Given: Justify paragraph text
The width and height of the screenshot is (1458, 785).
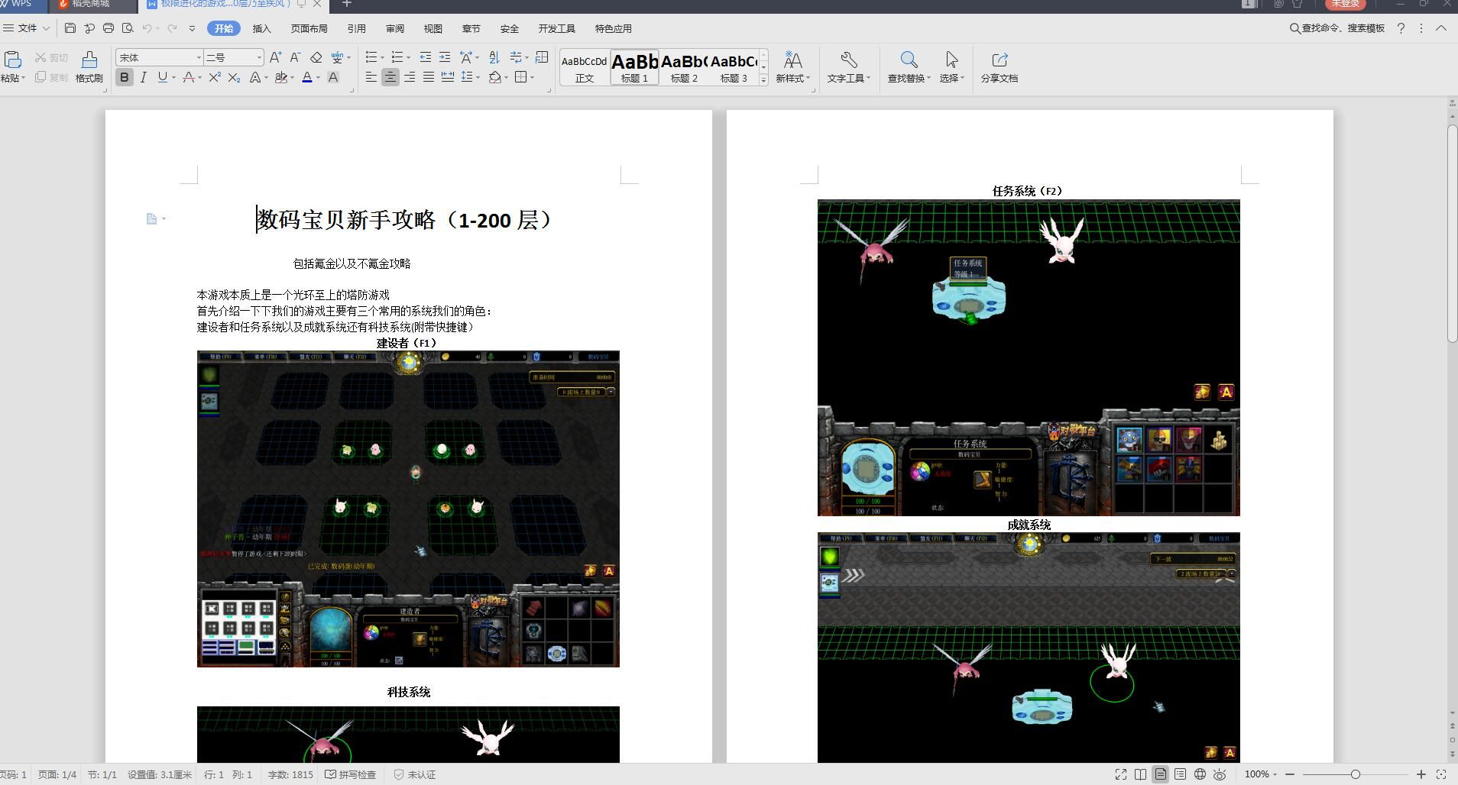Looking at the screenshot, I should coord(429,77).
